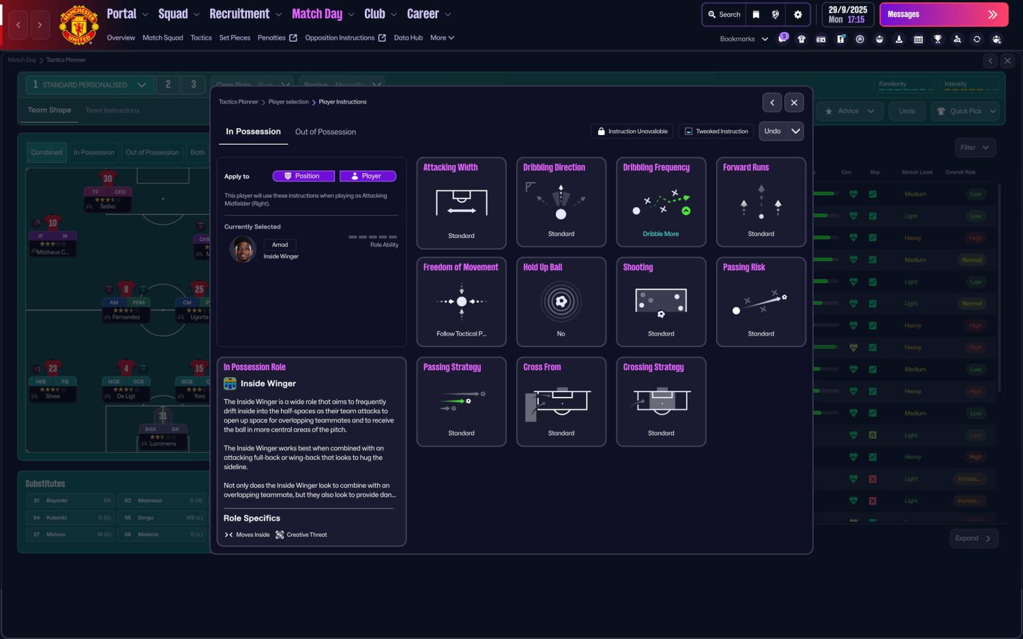Toggle Apply to Position
This screenshot has height=639, width=1023.
[303, 176]
